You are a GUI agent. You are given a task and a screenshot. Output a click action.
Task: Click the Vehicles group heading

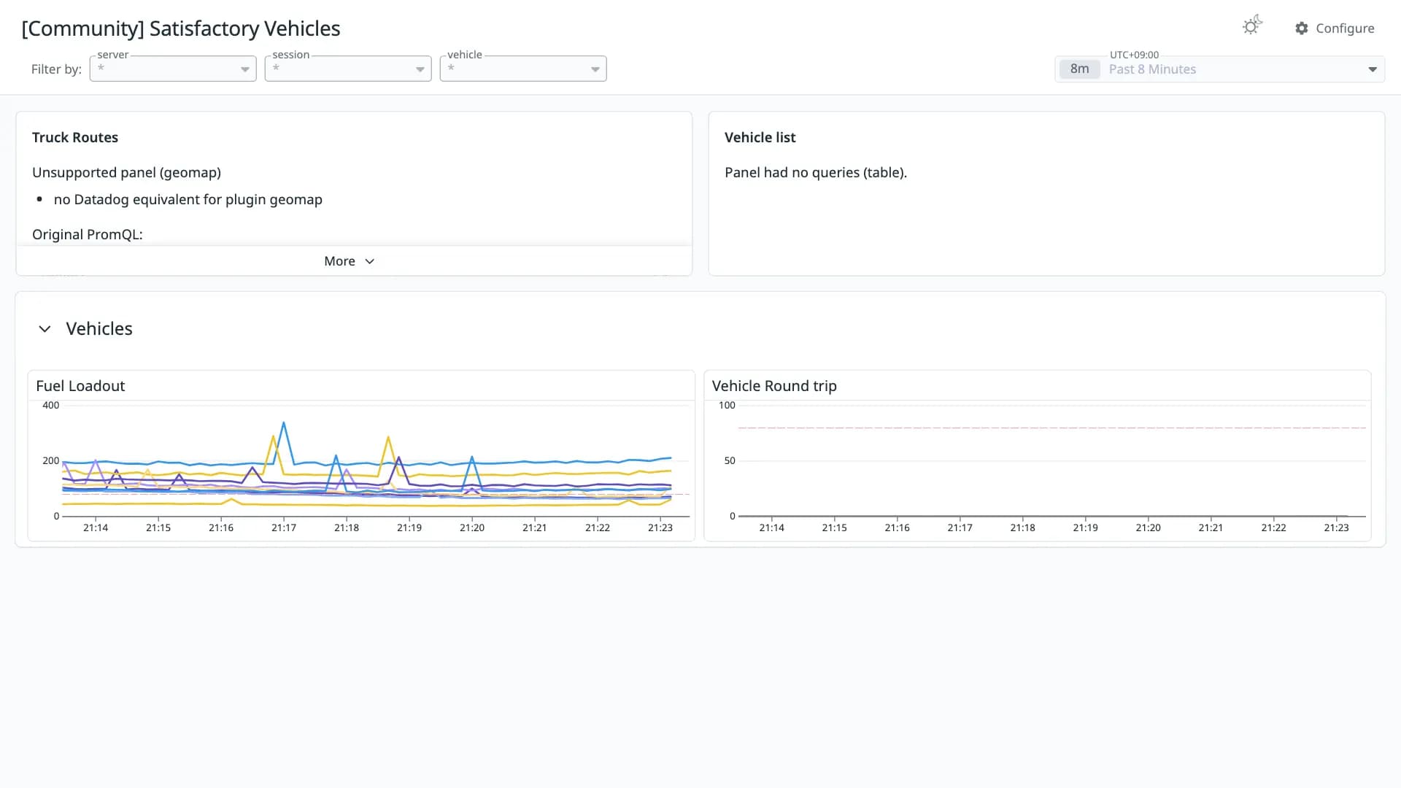(x=99, y=329)
